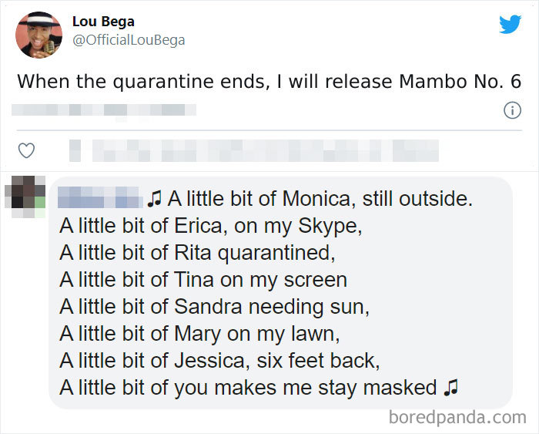This screenshot has height=434, width=539.
Task: Open the blurred username in the reply
Action: pos(100,199)
